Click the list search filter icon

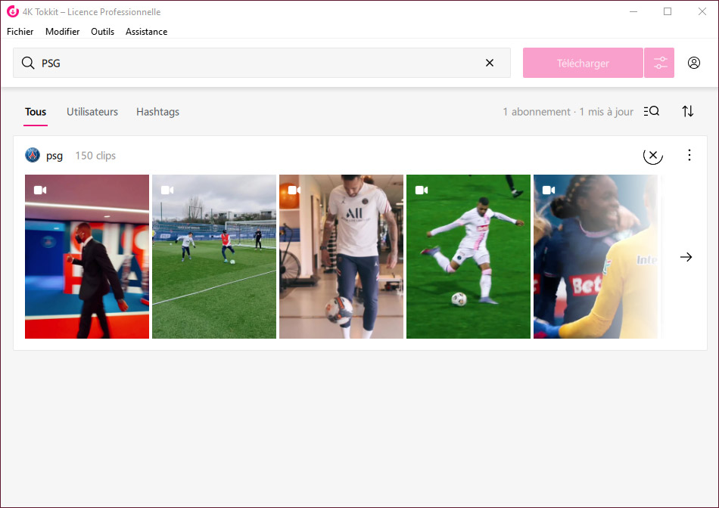pos(651,111)
